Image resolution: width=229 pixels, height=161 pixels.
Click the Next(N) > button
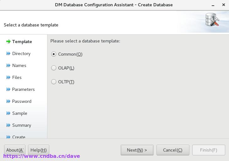[x=137, y=150]
